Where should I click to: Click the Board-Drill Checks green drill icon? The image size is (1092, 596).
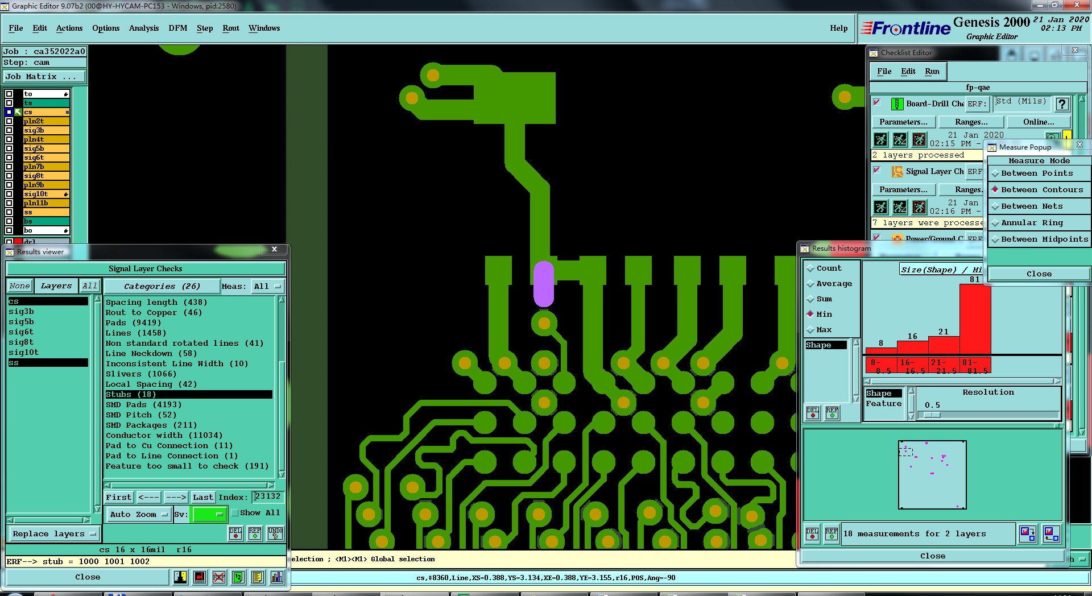[897, 104]
